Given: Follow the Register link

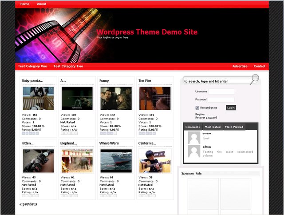Looking at the screenshot, I should [200, 114].
